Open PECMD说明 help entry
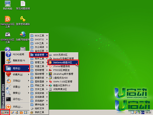The image size is (153, 115). pyautogui.click(x=17, y=54)
